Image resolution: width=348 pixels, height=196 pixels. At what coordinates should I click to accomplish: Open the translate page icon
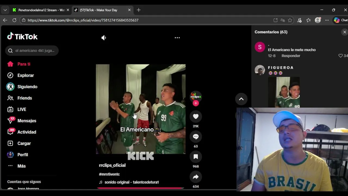point(283,20)
